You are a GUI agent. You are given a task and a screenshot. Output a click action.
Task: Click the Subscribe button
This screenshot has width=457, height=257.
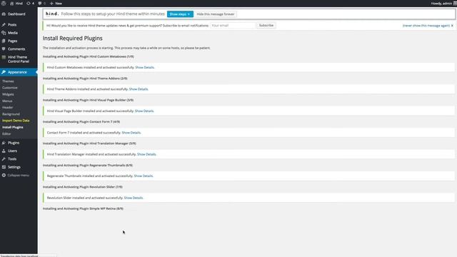(266, 26)
